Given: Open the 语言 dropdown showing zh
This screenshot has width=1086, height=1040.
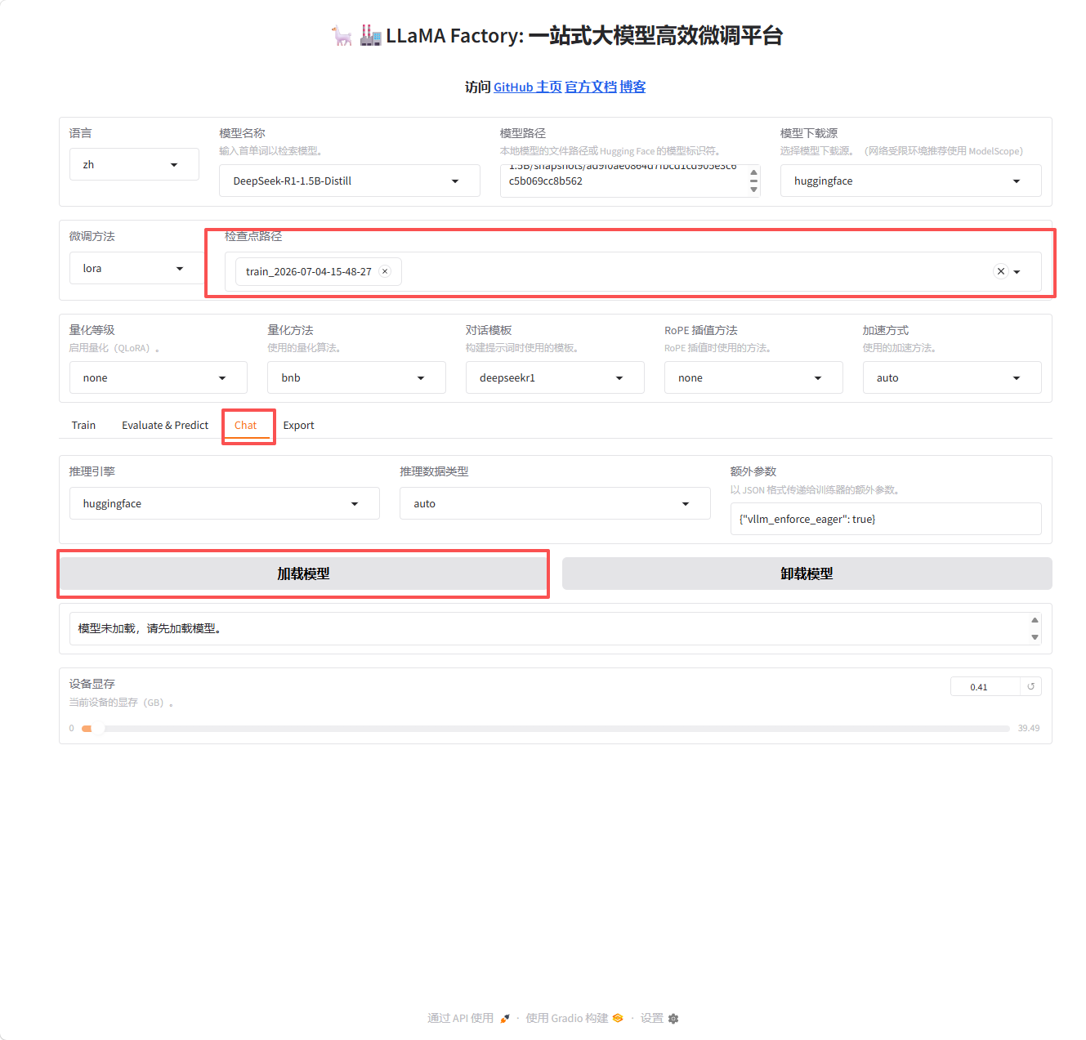Looking at the screenshot, I should coord(134,164).
